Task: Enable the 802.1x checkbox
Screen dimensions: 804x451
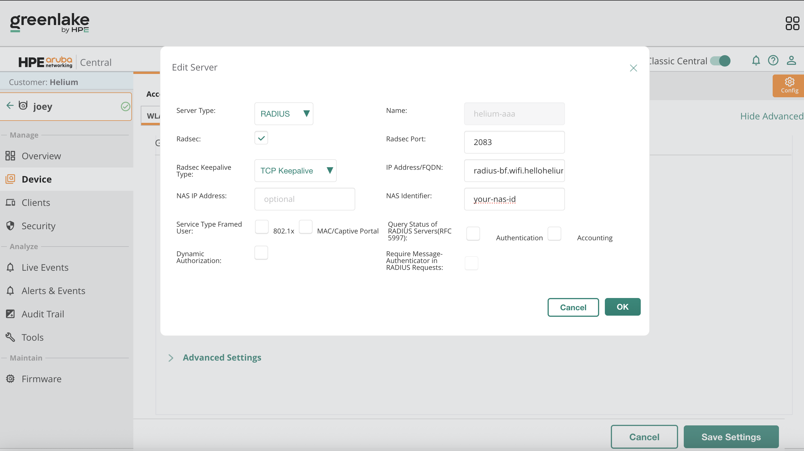Action: [262, 227]
